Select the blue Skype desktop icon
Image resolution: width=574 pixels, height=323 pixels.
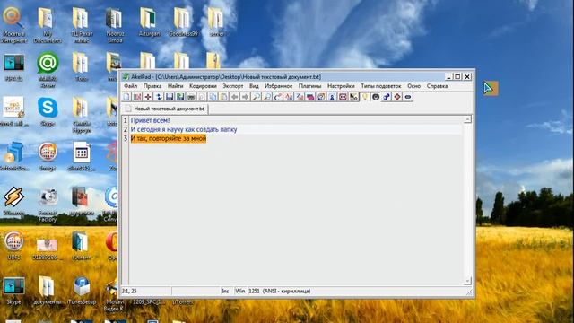(48, 111)
